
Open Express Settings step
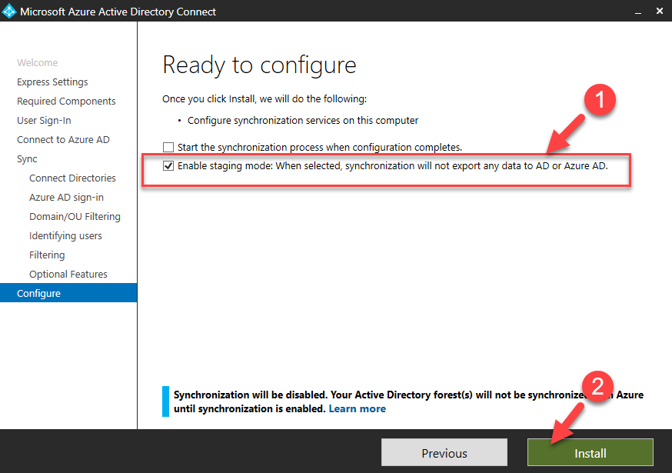coord(52,82)
